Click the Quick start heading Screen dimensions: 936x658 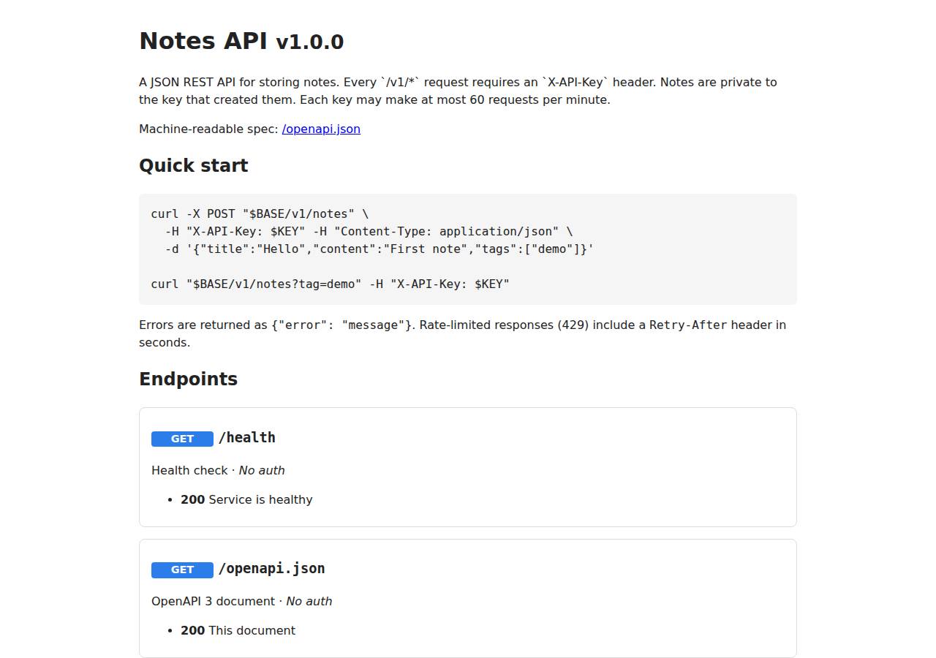point(194,165)
